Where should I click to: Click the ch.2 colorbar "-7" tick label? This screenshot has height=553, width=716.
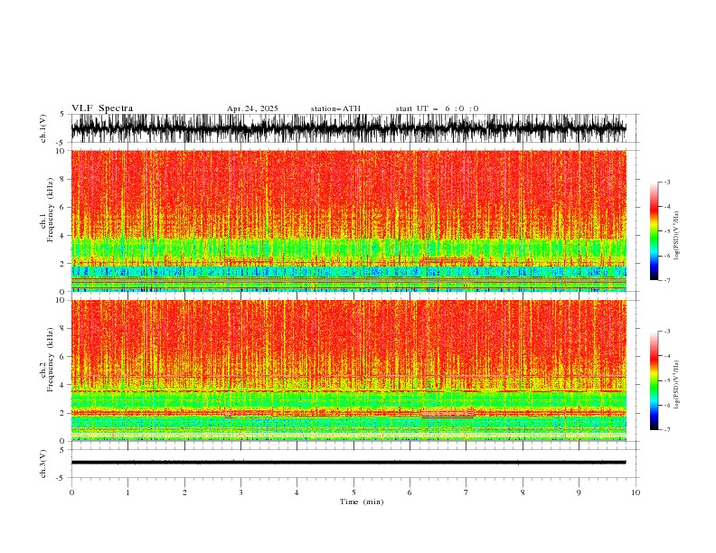coord(667,430)
